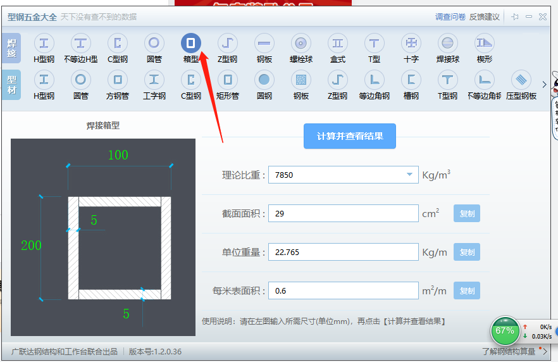
Task: Select C型钢 icon in 型材 row
Action: pos(191,80)
